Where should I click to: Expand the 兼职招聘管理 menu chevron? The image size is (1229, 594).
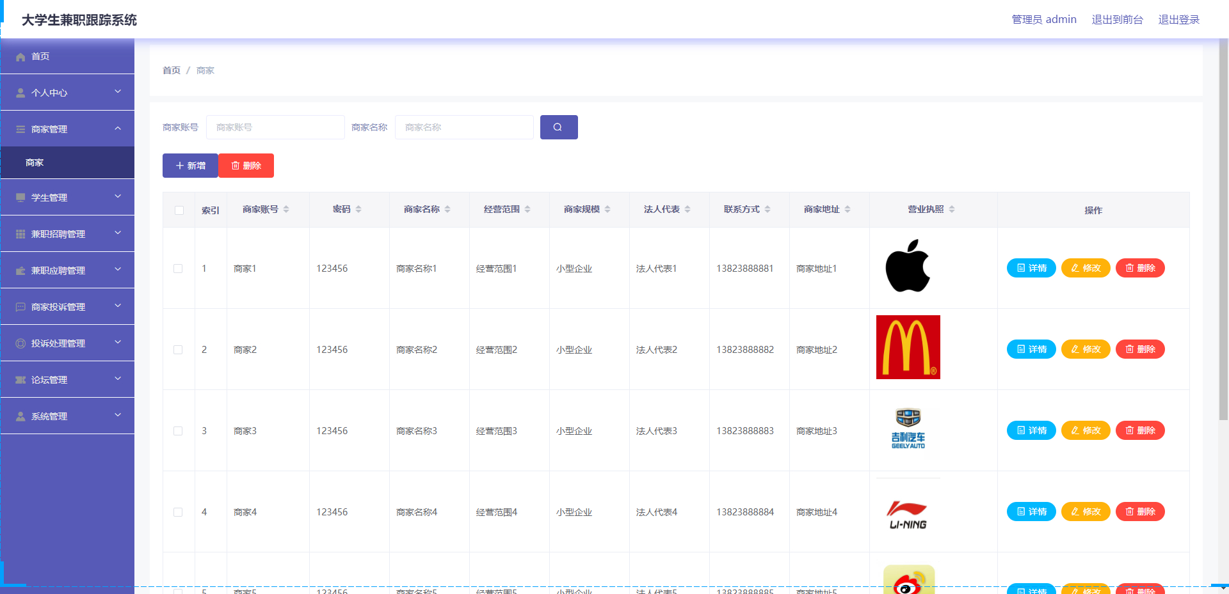point(118,233)
